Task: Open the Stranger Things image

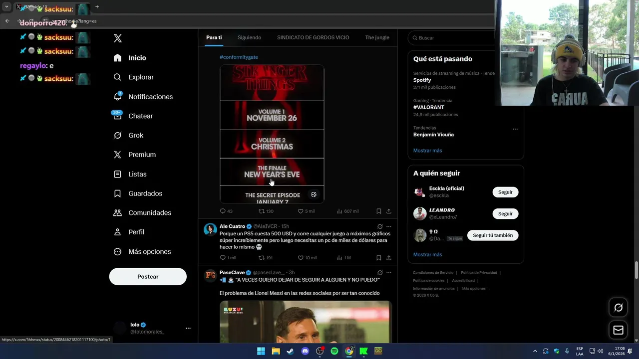Action: coord(272,134)
